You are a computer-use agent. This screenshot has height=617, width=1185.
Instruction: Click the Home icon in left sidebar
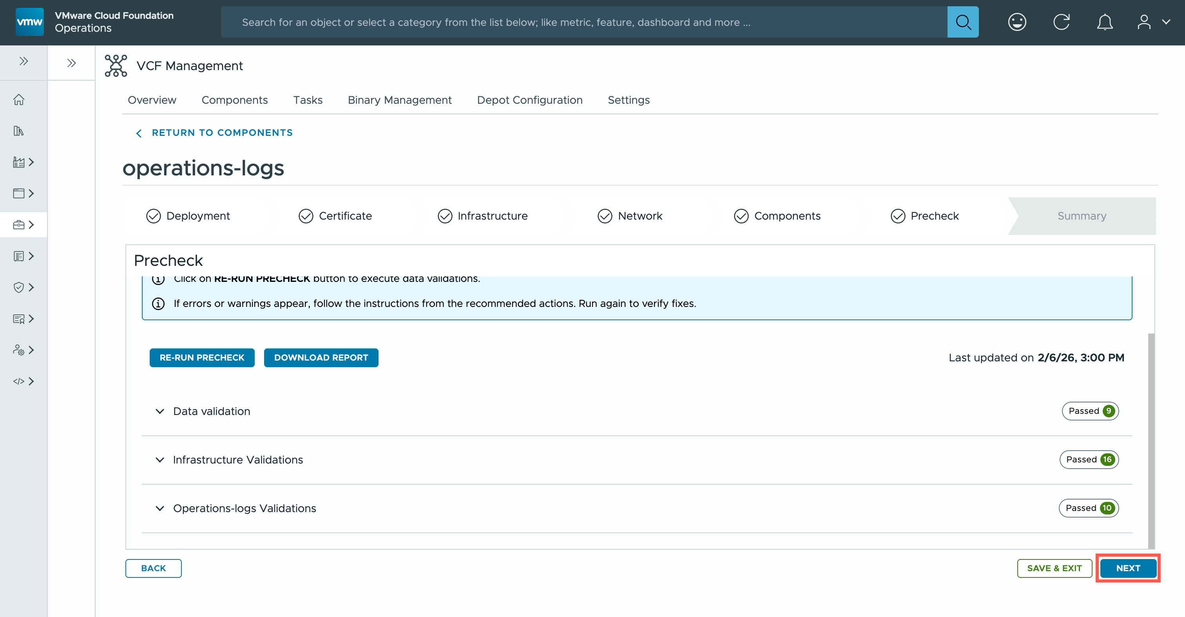point(19,99)
